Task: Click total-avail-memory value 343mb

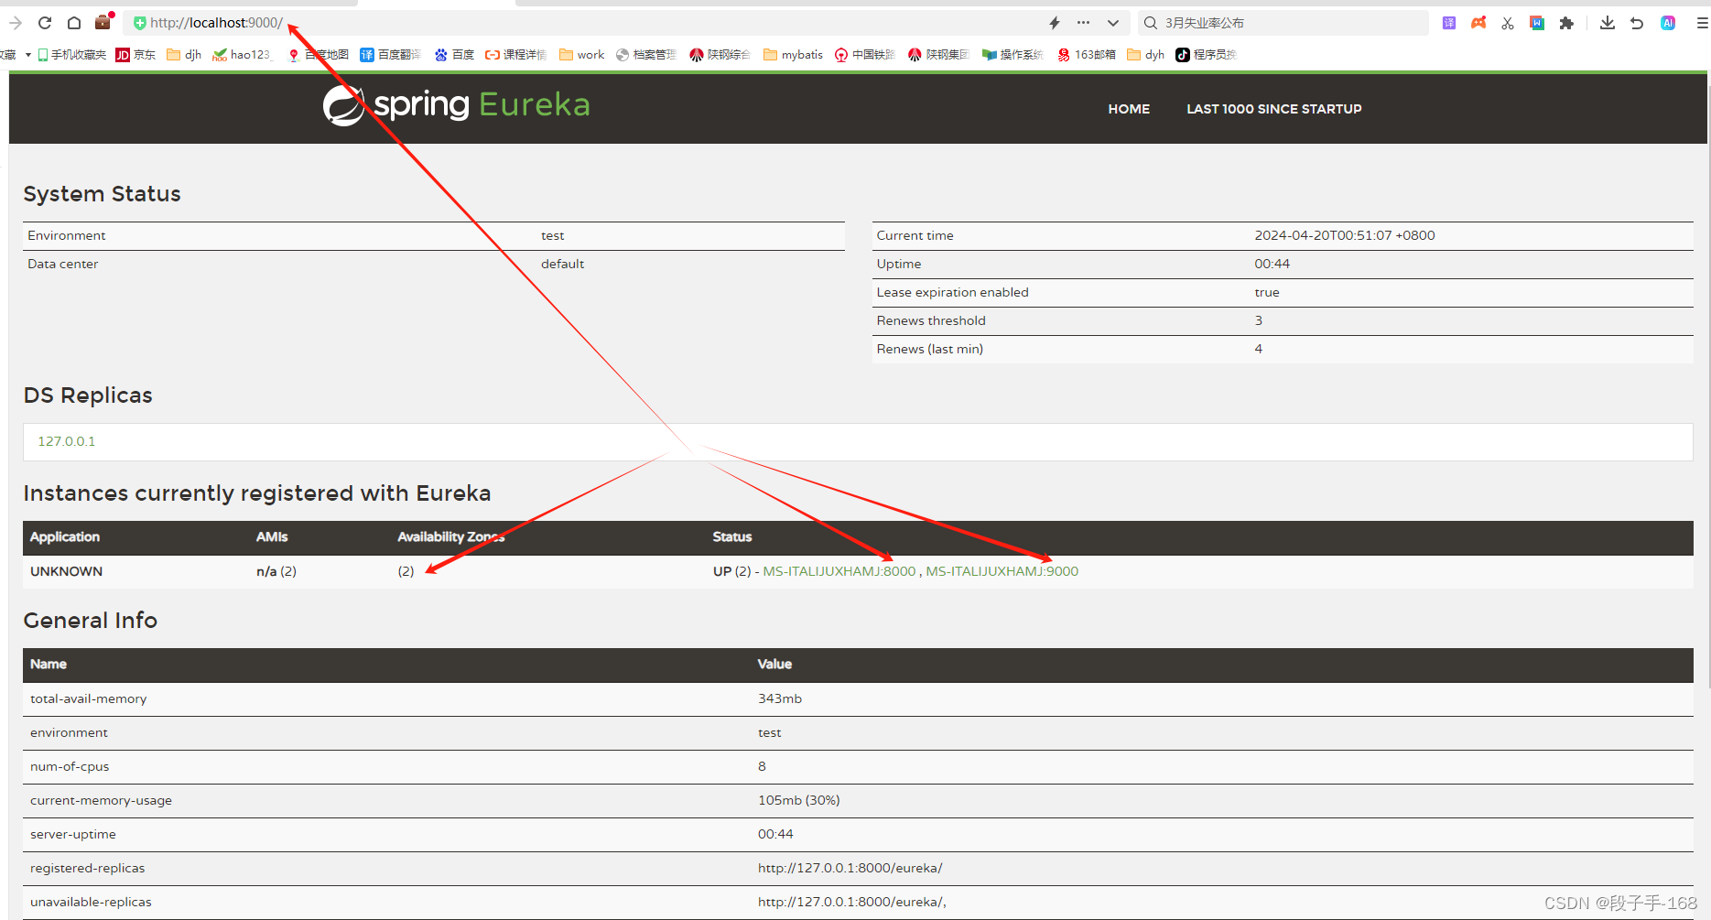Action: click(x=780, y=698)
